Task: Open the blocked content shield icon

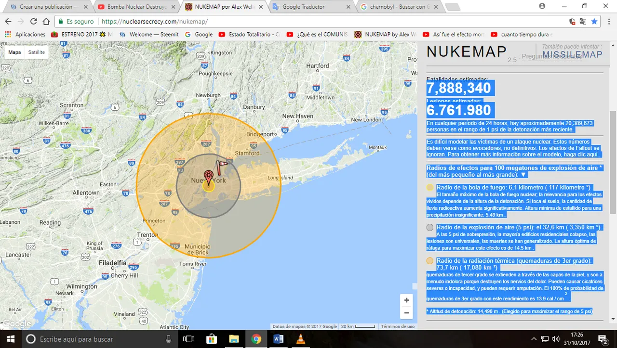Action: (572, 22)
